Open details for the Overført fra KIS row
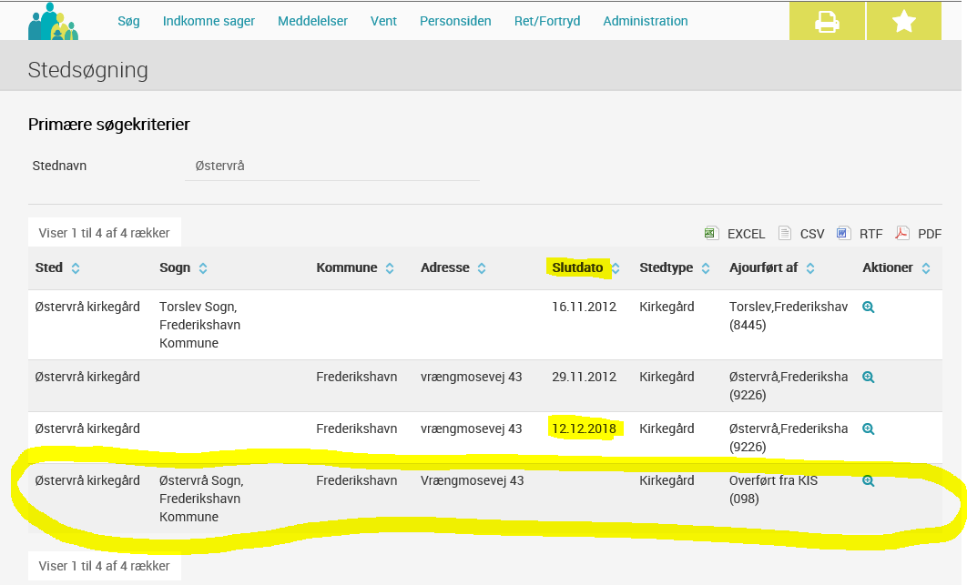This screenshot has width=967, height=585. (x=869, y=480)
